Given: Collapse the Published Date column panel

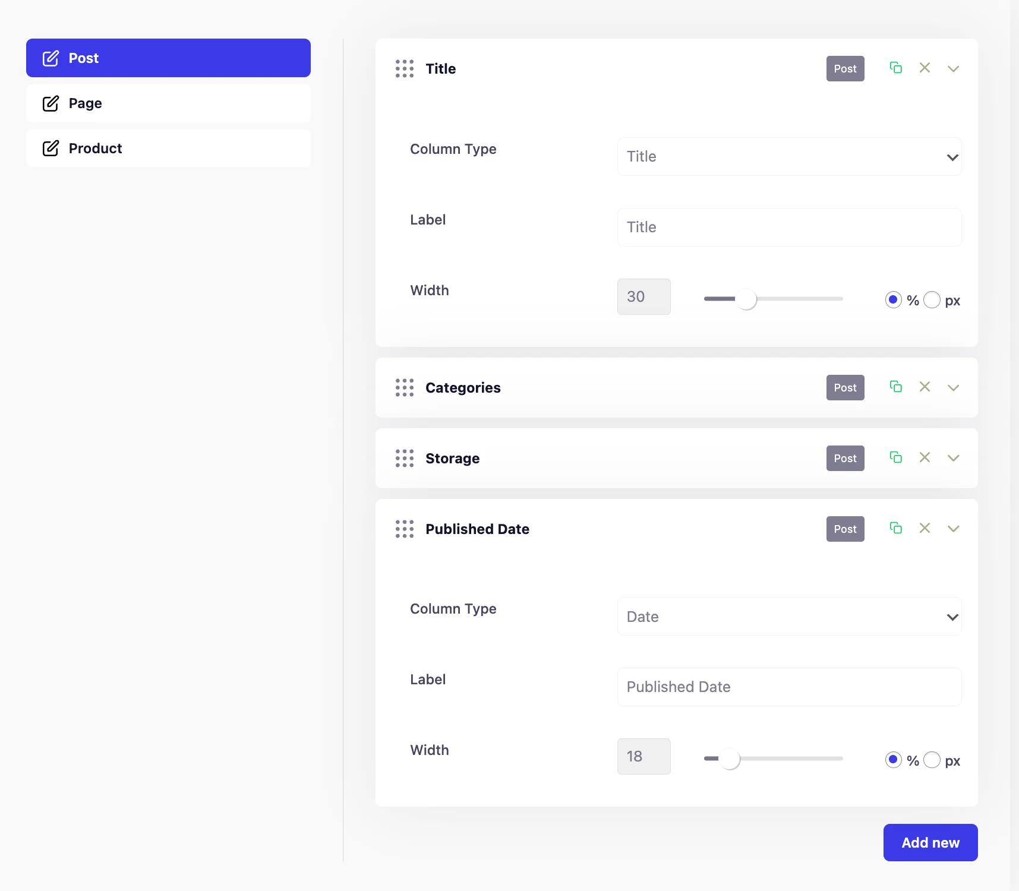Looking at the screenshot, I should (954, 529).
